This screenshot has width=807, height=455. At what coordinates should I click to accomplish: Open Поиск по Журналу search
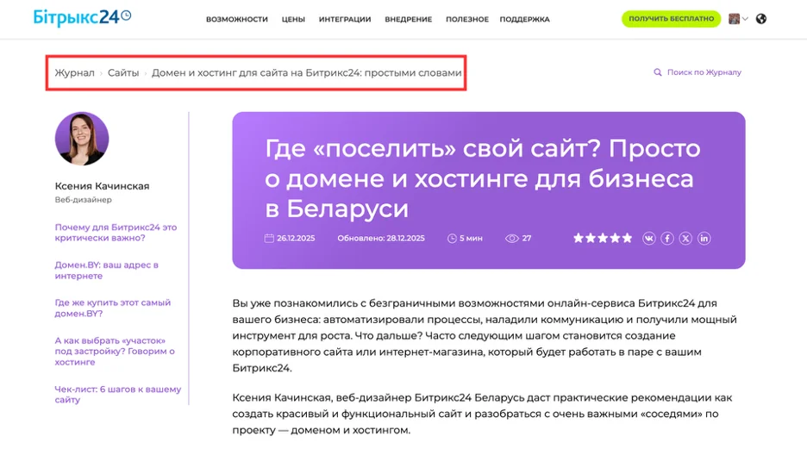pyautogui.click(x=704, y=72)
